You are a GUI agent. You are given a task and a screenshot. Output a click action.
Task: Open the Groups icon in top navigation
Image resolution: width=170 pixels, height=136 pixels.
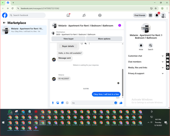[100, 15]
